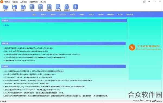The image size is (163, 103).
Task: Click the line mentioning the *.lwmb template format
Action: coord(35,57)
